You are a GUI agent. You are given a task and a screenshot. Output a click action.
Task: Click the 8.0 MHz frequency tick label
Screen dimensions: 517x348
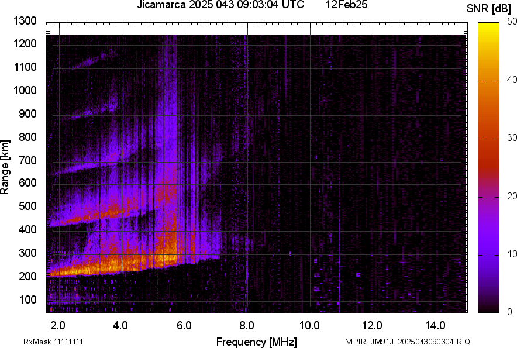[x=246, y=325]
